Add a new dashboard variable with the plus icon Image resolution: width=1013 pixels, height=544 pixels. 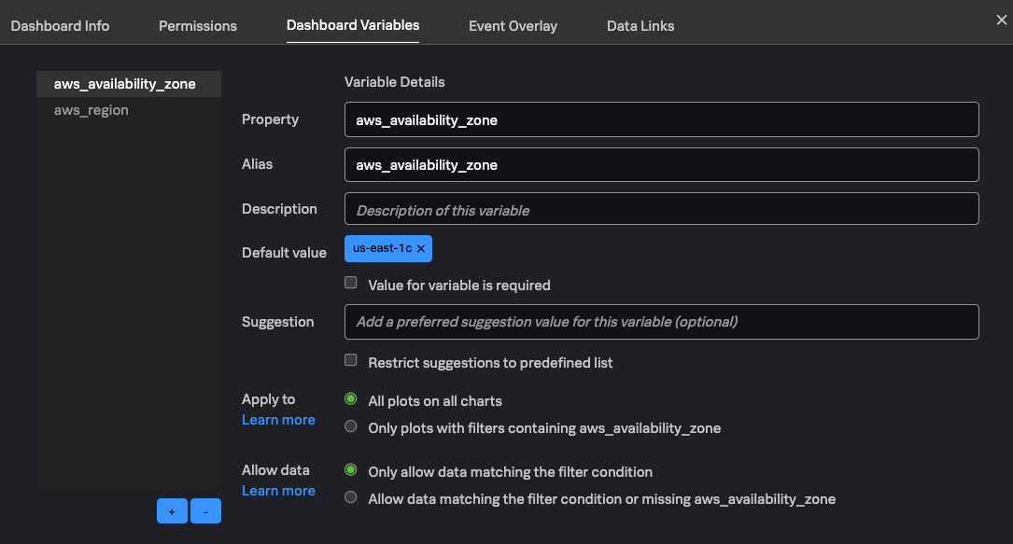pos(172,510)
